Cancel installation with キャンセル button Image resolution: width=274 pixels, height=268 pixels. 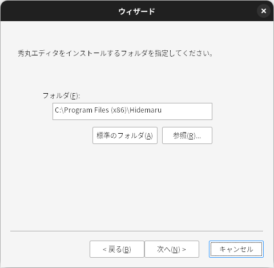click(x=236, y=249)
